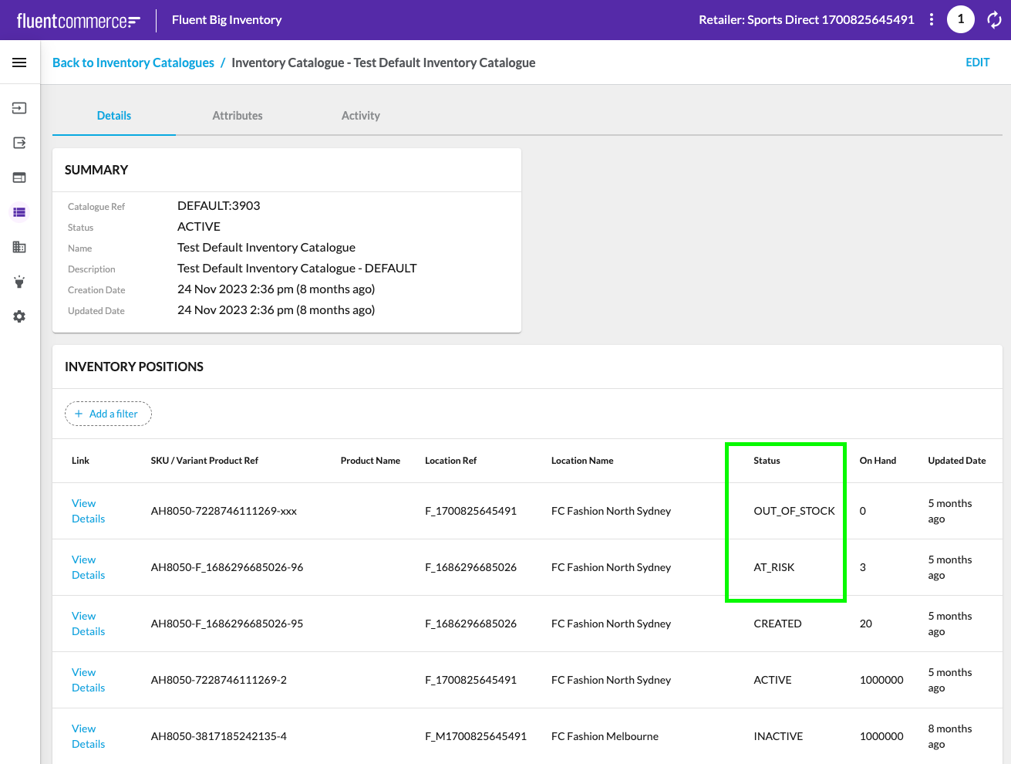
Task: Select the outbound orders sidebar icon
Action: (x=19, y=143)
